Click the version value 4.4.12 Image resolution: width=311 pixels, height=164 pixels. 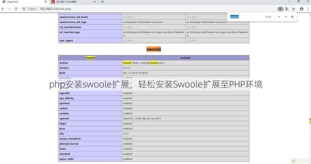[x=126, y=68]
